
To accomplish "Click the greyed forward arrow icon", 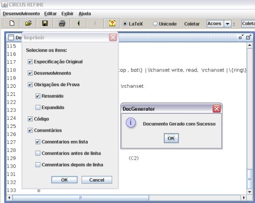I will point(95,23).
